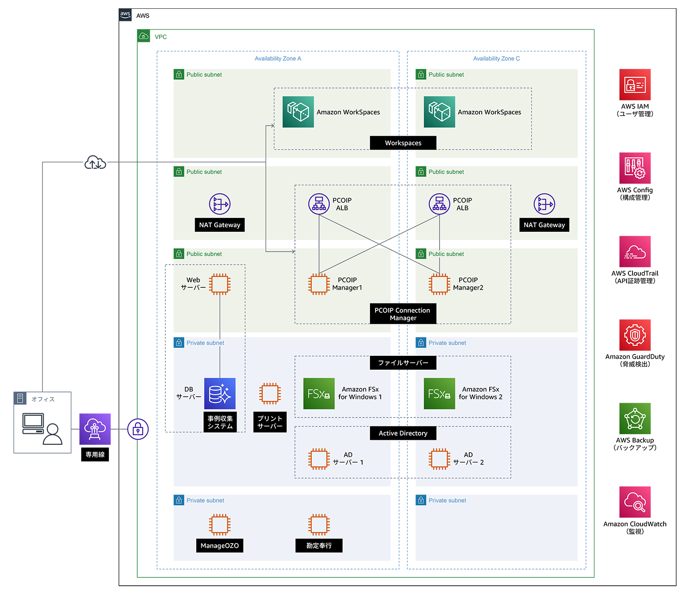Select the 専用線 Direct Connect icon
The height and width of the screenshot is (595, 690).
(95, 429)
